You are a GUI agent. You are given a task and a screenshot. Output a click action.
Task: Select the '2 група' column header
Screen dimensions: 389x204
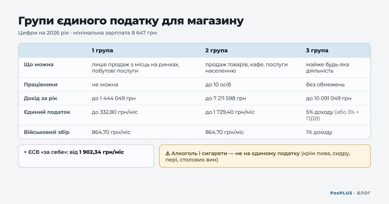coord(217,51)
